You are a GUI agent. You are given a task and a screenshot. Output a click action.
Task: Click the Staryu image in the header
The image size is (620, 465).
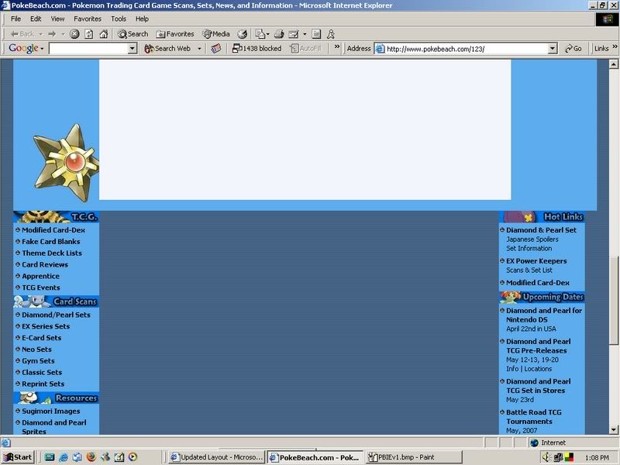pos(66,162)
